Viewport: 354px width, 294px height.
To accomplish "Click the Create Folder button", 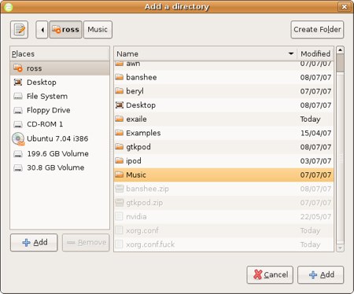I will 317,30.
